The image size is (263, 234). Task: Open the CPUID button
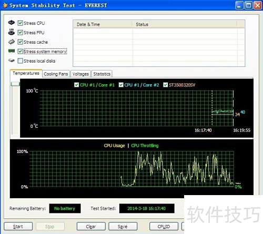tap(164, 227)
